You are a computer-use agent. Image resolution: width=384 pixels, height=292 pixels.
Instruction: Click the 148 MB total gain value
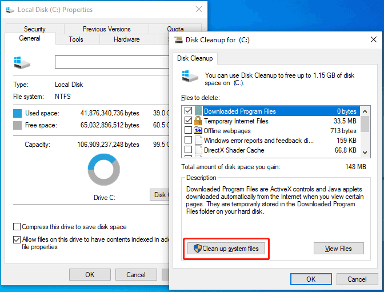click(355, 167)
